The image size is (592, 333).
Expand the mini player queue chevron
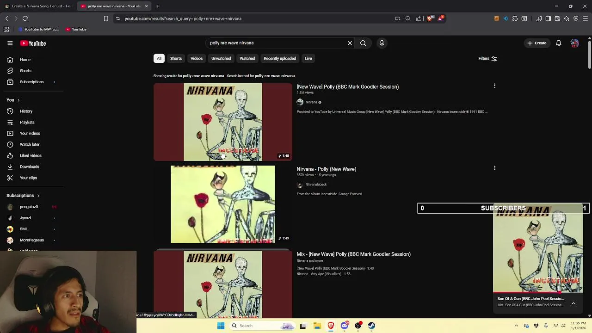pos(573,303)
